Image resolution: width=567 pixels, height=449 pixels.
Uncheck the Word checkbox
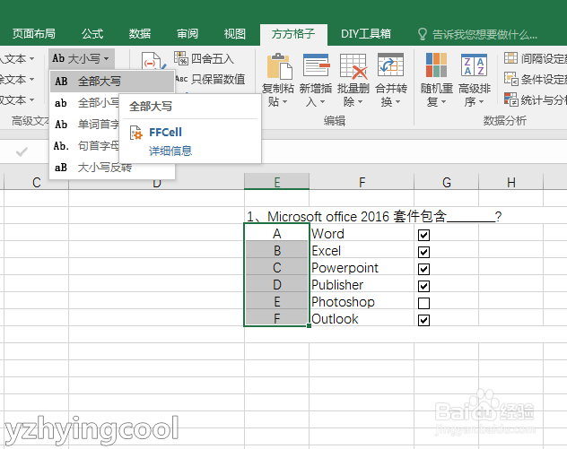423,235
